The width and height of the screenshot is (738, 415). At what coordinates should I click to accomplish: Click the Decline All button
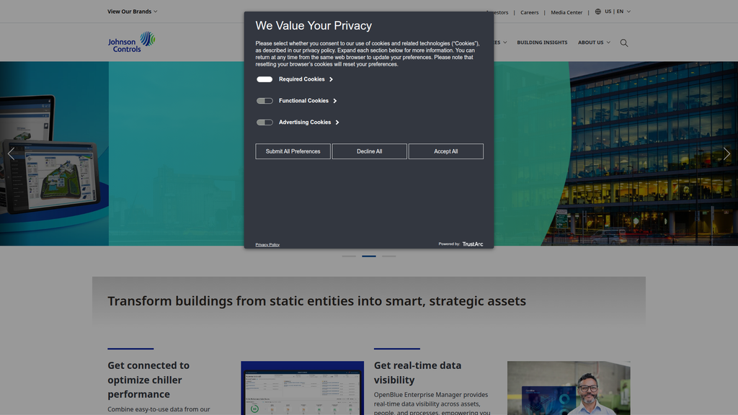370,151
